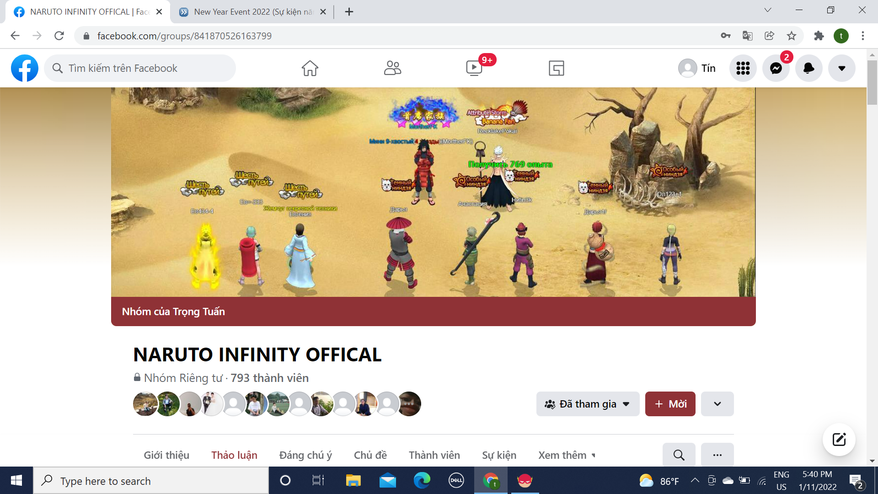Close the NARUTO INFINITY OFFICAL tab
878x494 pixels.
(159, 12)
